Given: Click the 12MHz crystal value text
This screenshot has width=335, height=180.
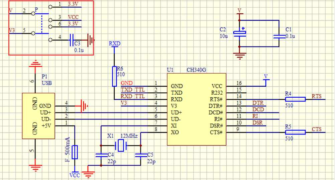Looking at the screenshot, I should (129, 136).
